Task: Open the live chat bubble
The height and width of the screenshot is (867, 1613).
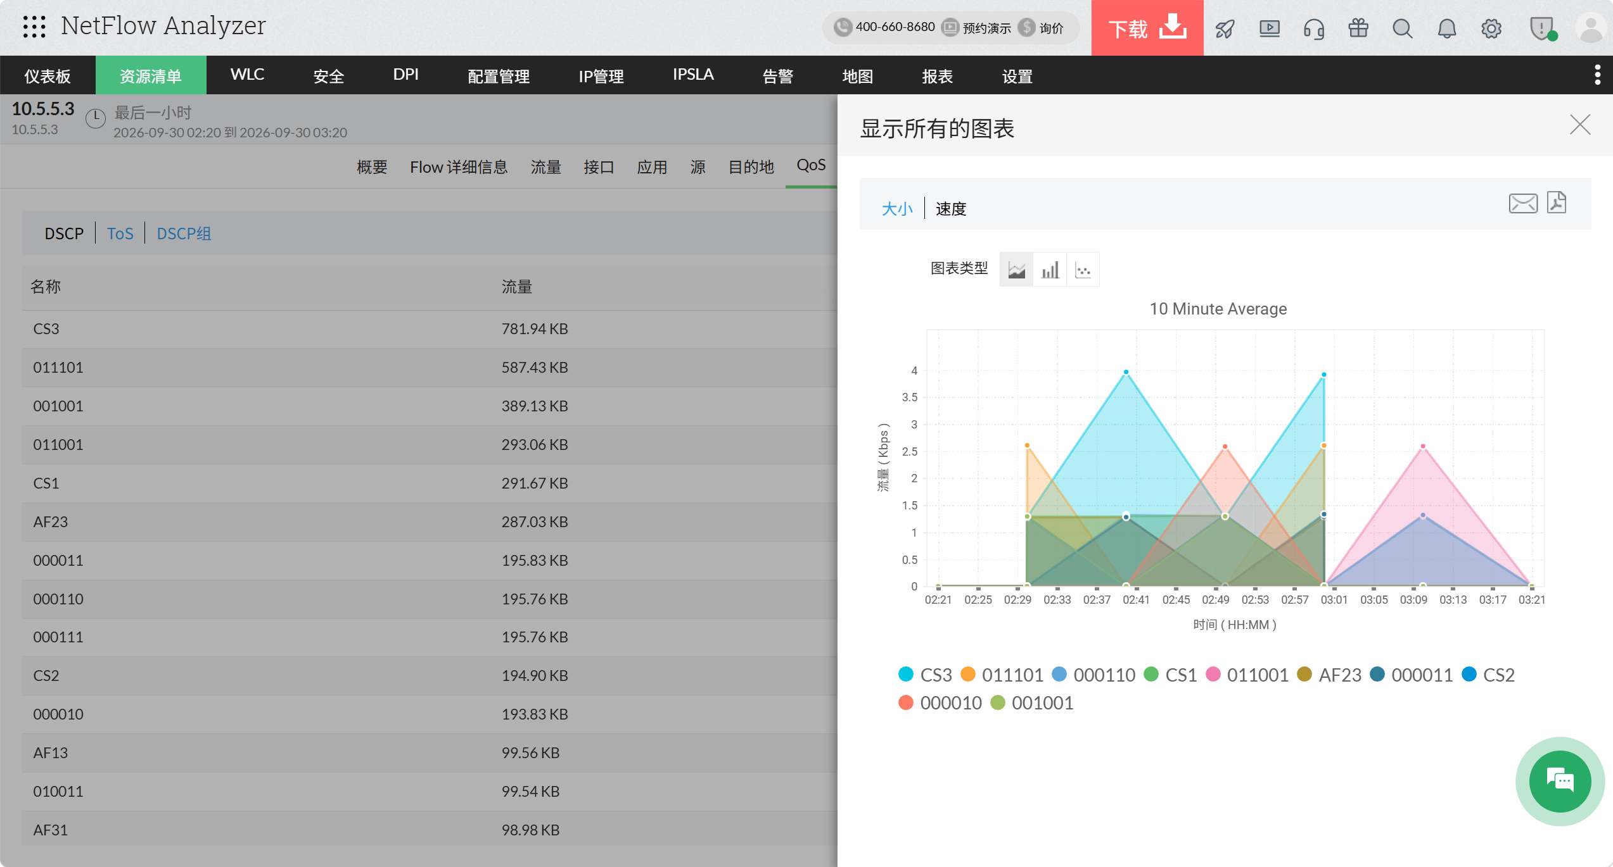Action: (x=1560, y=782)
